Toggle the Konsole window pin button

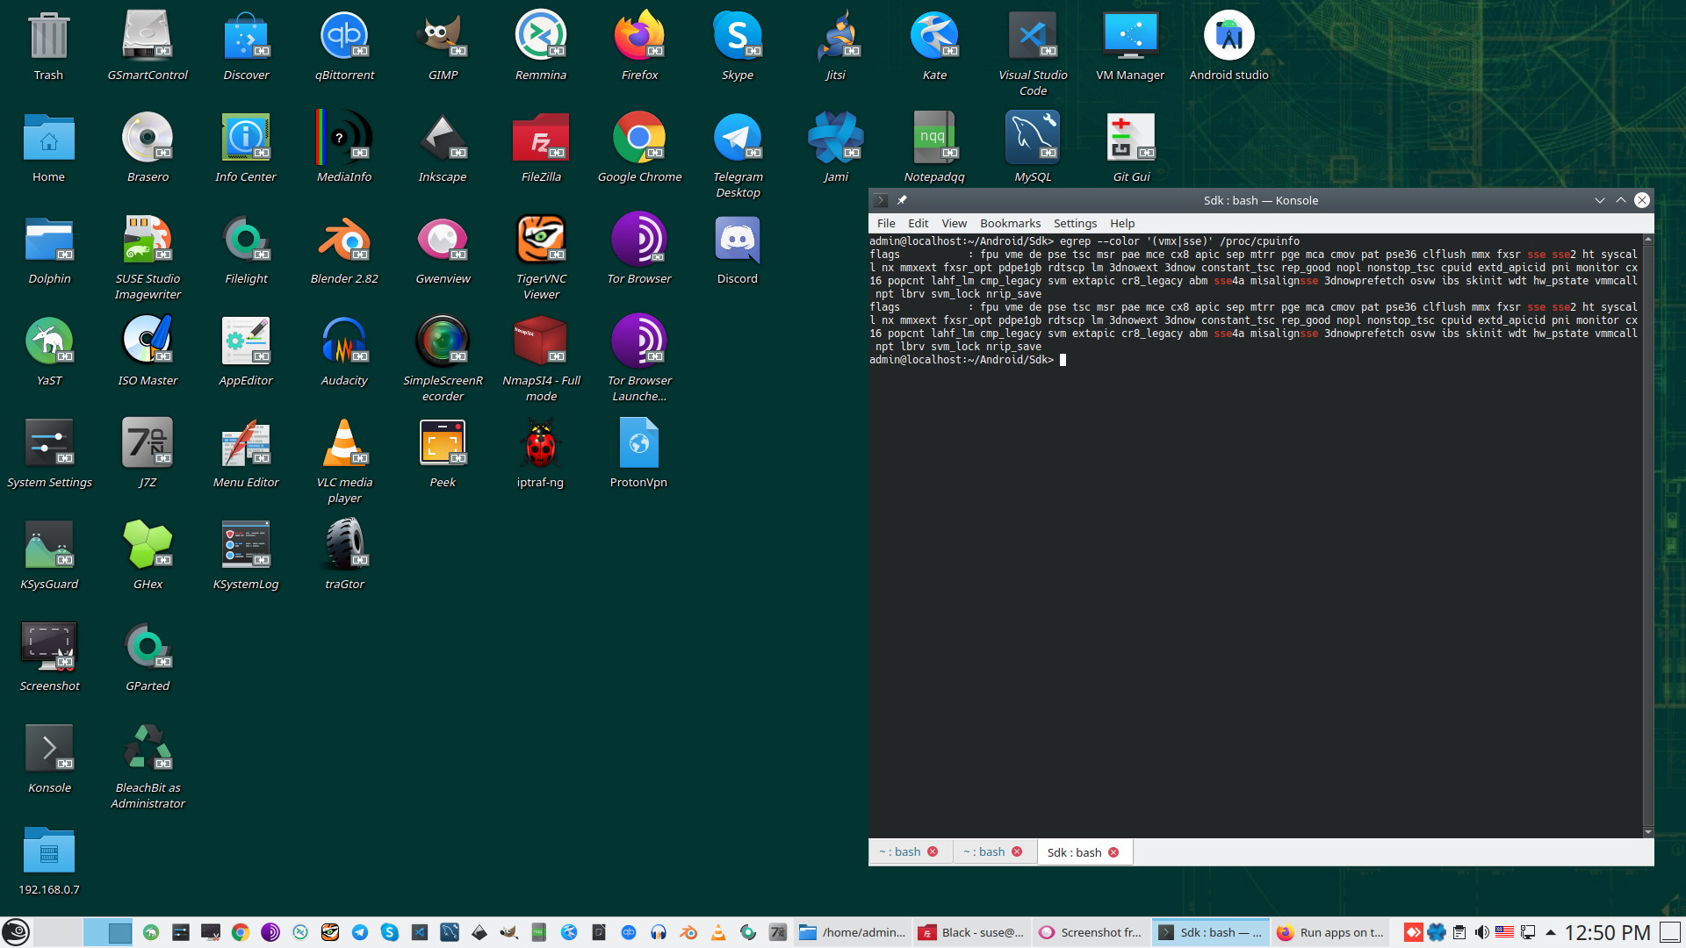tap(902, 200)
